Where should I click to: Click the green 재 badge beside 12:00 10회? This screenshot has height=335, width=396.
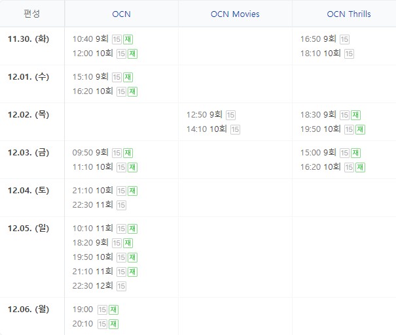point(132,54)
